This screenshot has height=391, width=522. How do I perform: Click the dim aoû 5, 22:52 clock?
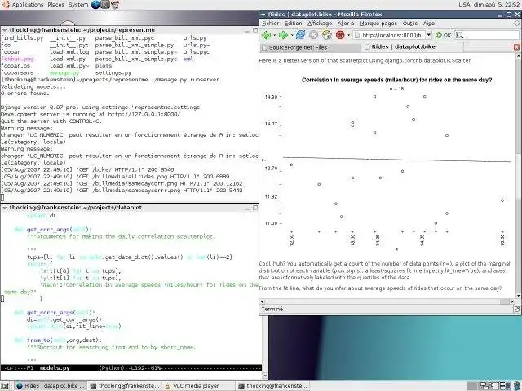pyautogui.click(x=497, y=5)
